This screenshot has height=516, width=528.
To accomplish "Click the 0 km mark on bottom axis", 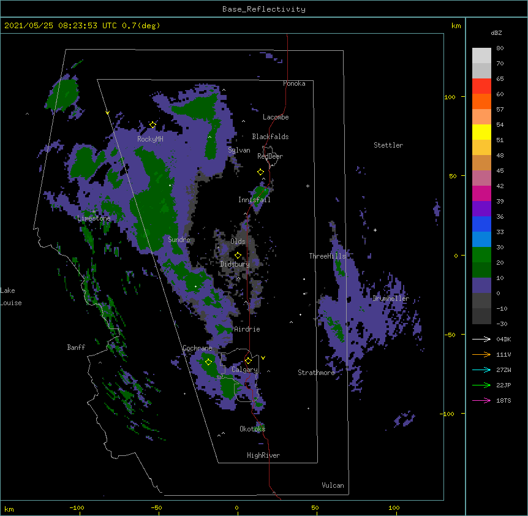I will pos(236,507).
